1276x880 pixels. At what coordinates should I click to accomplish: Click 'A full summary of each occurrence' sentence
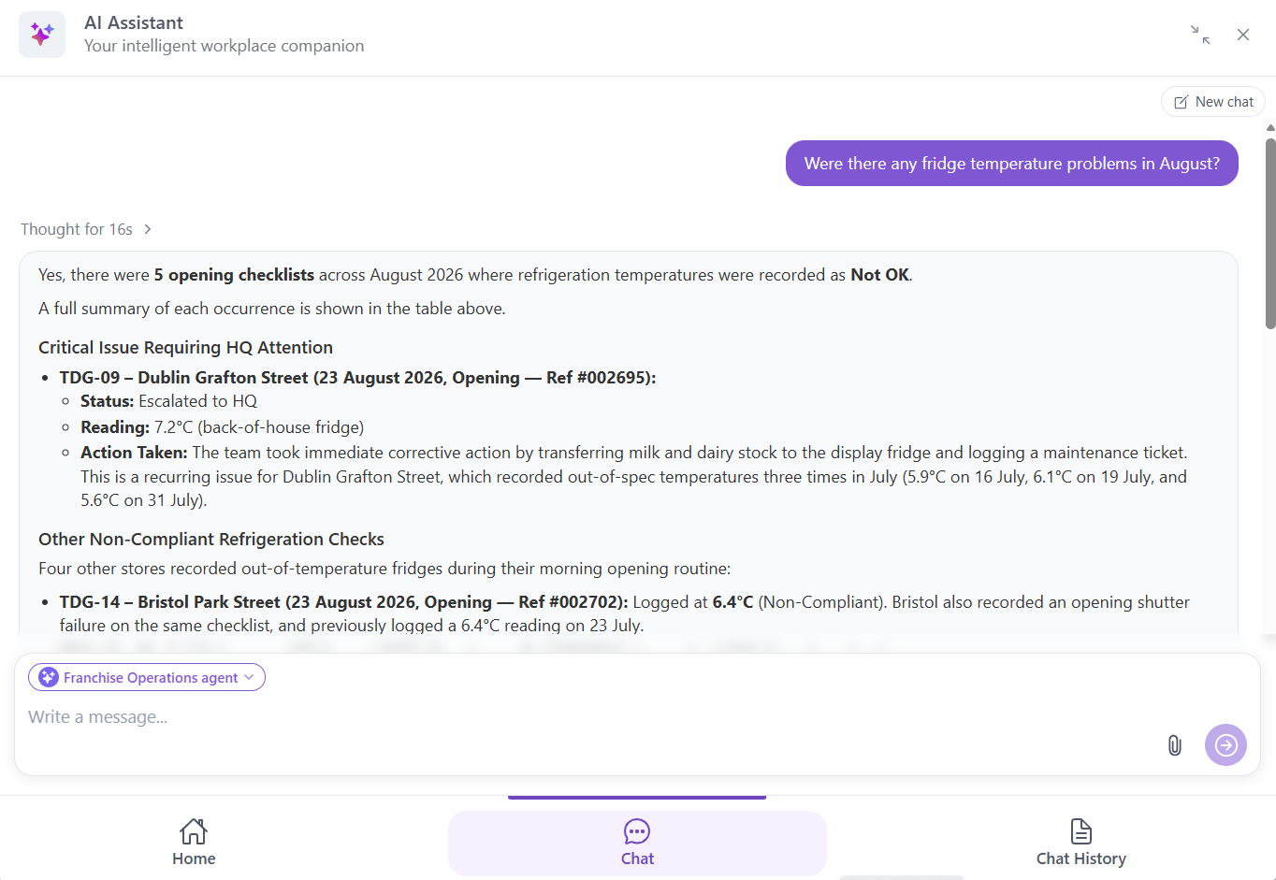click(272, 309)
